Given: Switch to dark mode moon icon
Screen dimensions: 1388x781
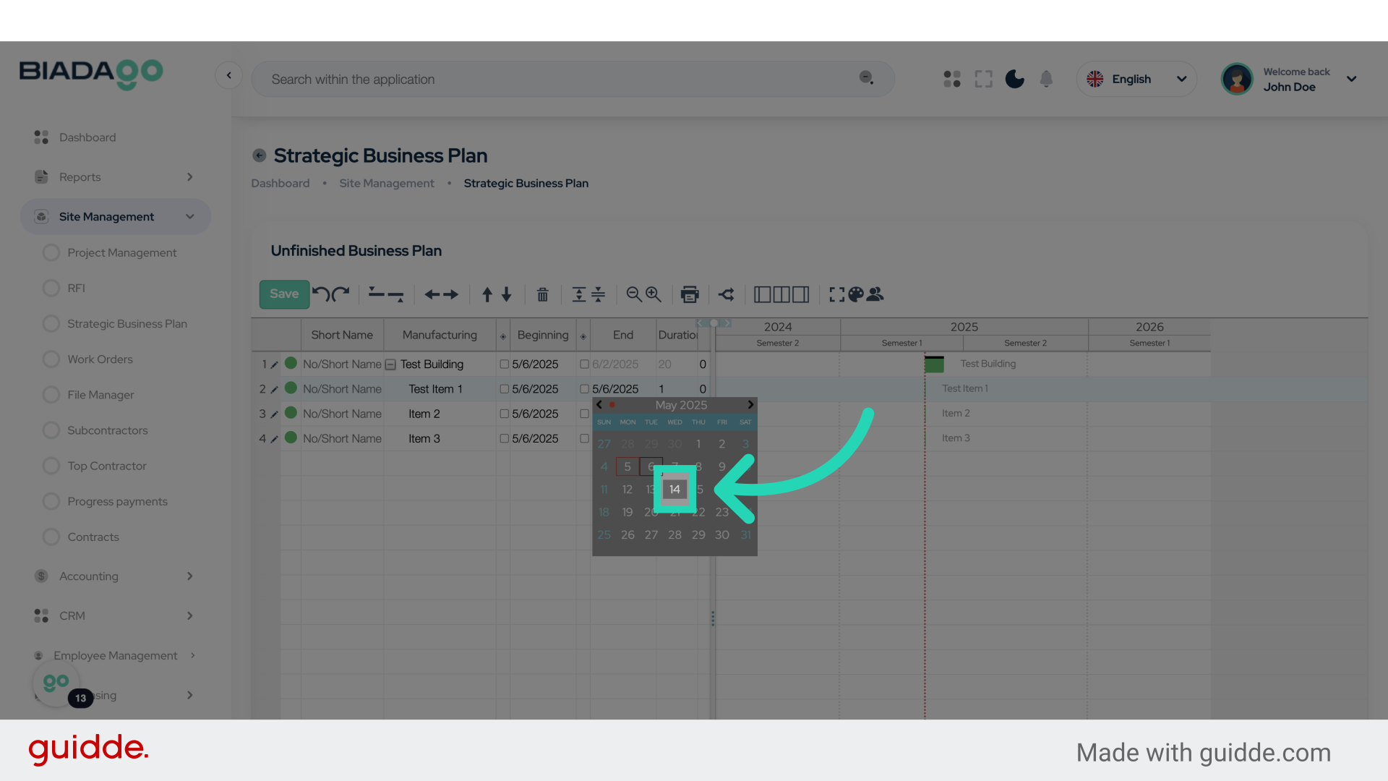Looking at the screenshot, I should 1014,79.
